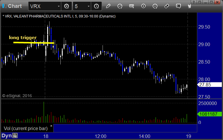
Task: Toggle the window link bars icon
Action: click(5, 6)
